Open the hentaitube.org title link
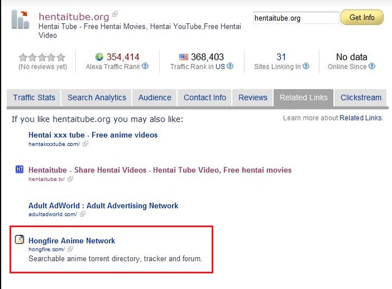Screen dimensions: 392x289 (x=73, y=16)
